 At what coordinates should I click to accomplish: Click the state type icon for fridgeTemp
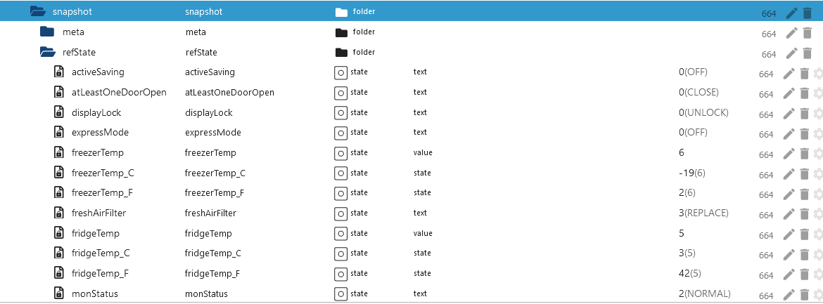(341, 233)
